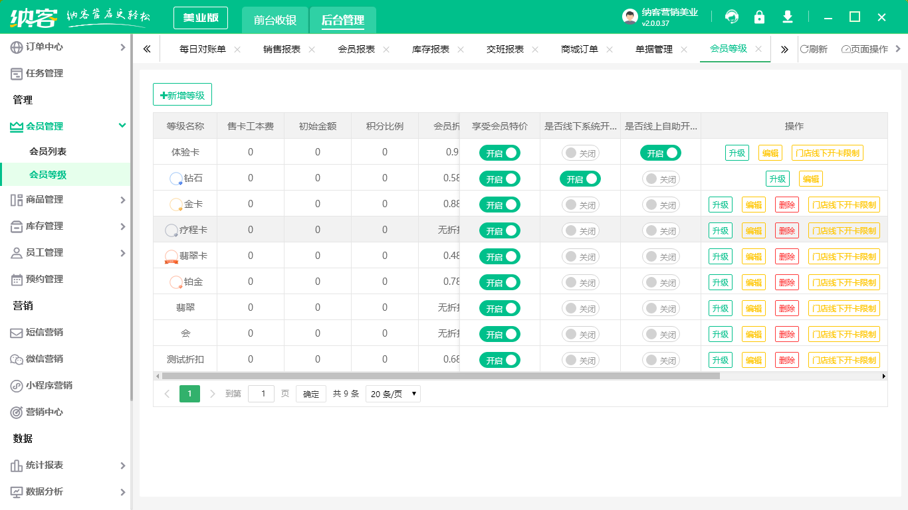The height and width of the screenshot is (510, 908).
Task: Click the 新增等级 button
Action: pyautogui.click(x=182, y=94)
